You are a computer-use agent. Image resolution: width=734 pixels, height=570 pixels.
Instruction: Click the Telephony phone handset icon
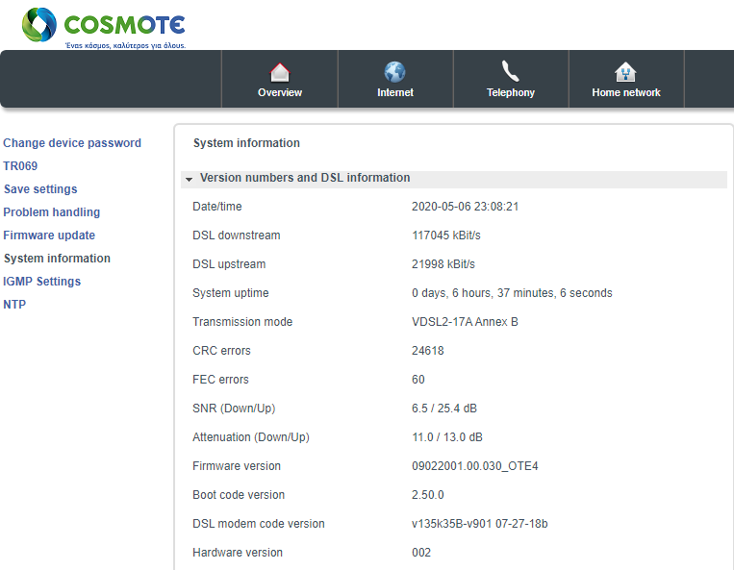[511, 71]
